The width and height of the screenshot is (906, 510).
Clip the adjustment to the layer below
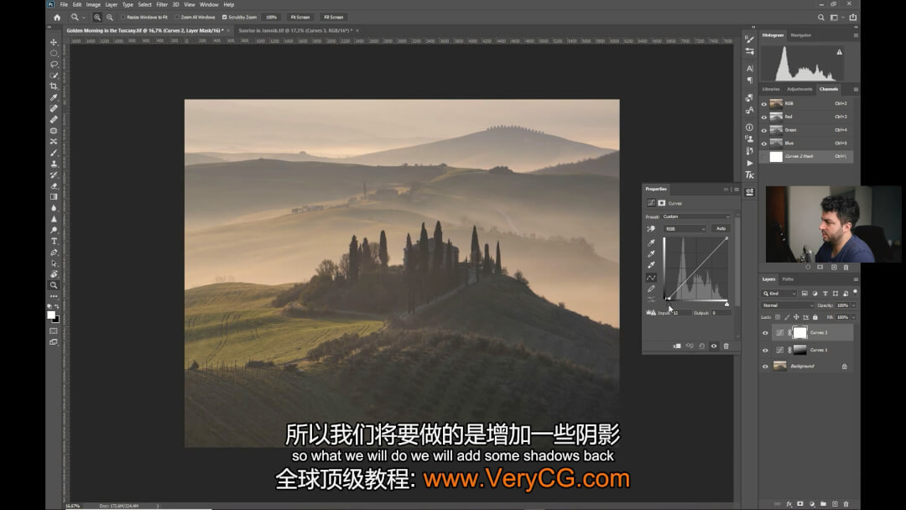[677, 346]
